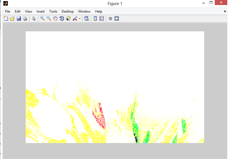The width and height of the screenshot is (229, 159).
Task: Open the Desktop menu
Action: click(x=68, y=11)
